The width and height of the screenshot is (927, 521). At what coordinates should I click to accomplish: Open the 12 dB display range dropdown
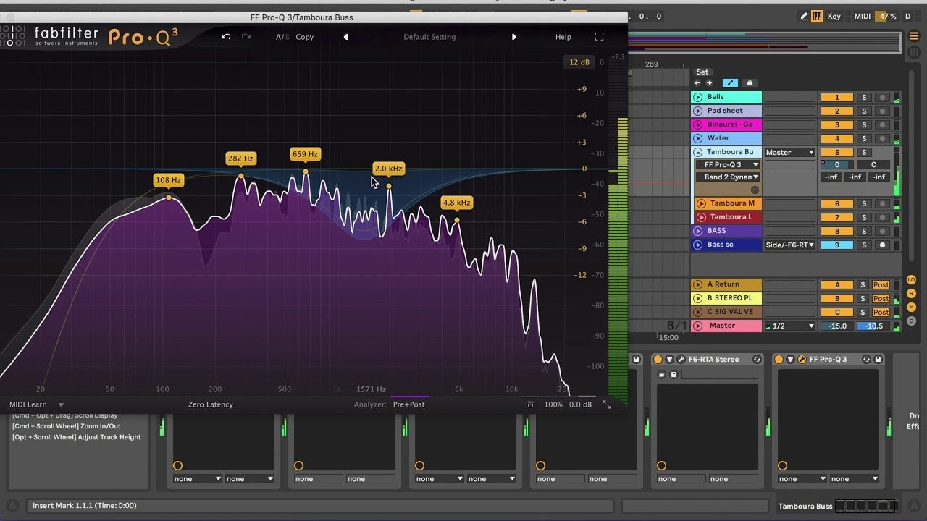(x=579, y=62)
